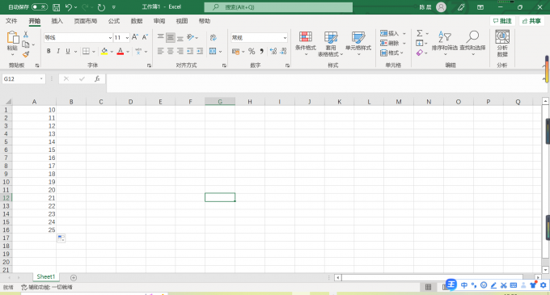550x295 pixels.
Task: Open the font name dropdown
Action: (110, 37)
